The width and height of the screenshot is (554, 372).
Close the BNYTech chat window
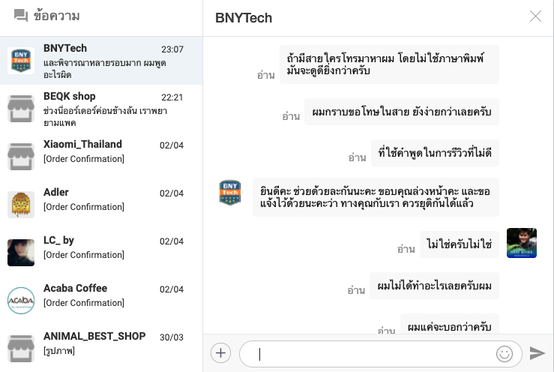535,16
